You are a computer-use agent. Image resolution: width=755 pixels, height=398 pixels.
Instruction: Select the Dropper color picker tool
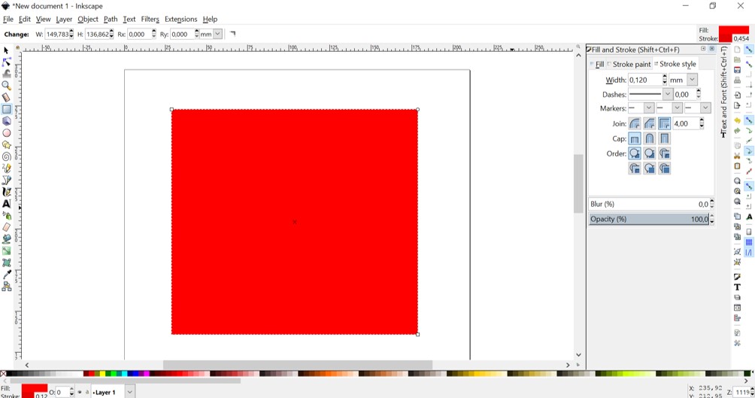point(6,275)
